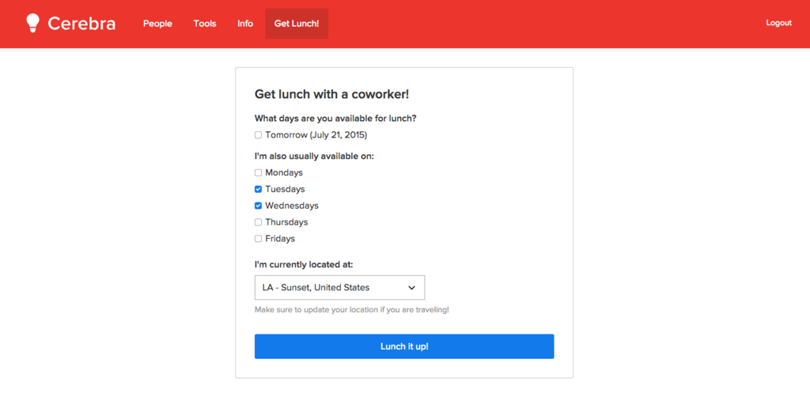Uncheck the Wednesdays checkbox

(259, 206)
